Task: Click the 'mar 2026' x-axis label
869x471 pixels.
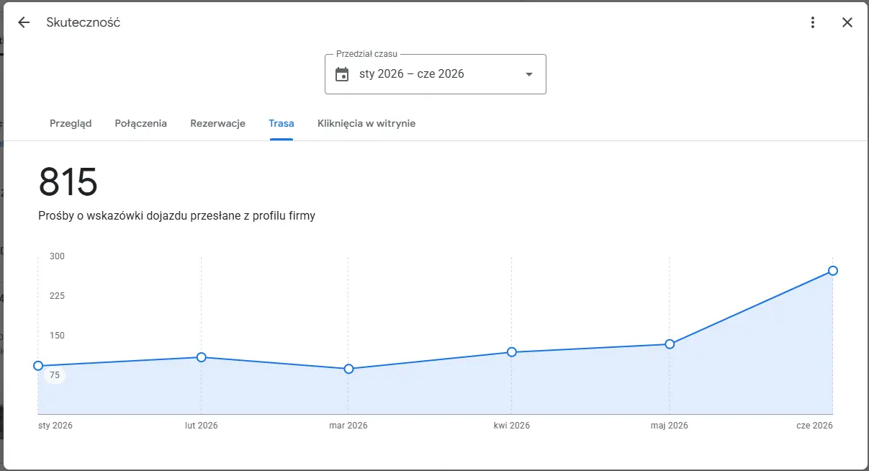Action: click(x=348, y=426)
